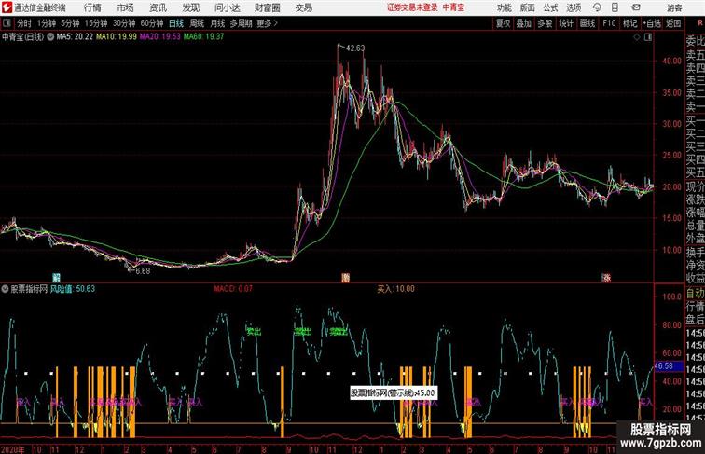Screen dimensions: 705x454
Task: Click the 6.68 low price marker
Action: coord(143,271)
